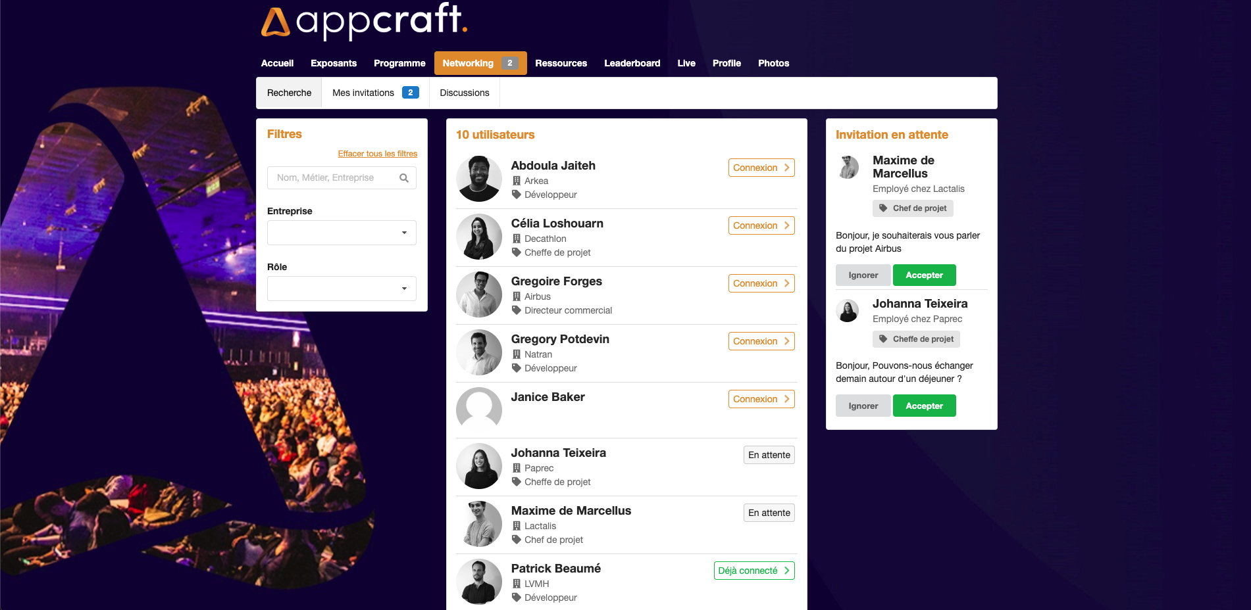Click the tag icon in Chef de projet badge

pos(883,208)
